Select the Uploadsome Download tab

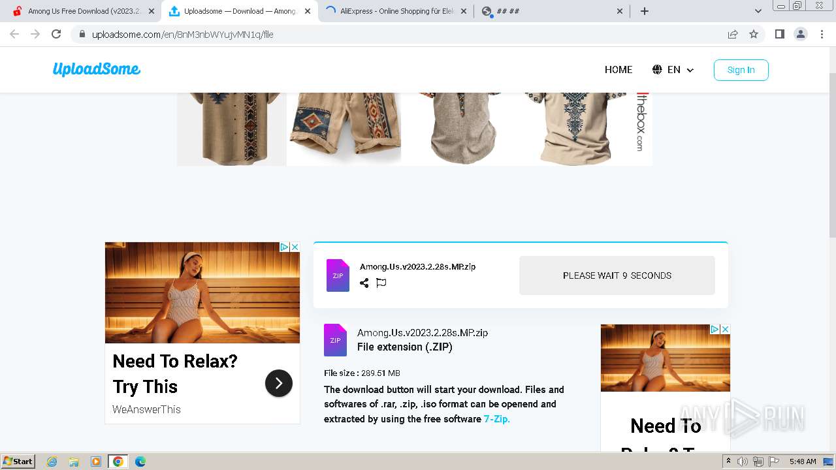point(240,11)
